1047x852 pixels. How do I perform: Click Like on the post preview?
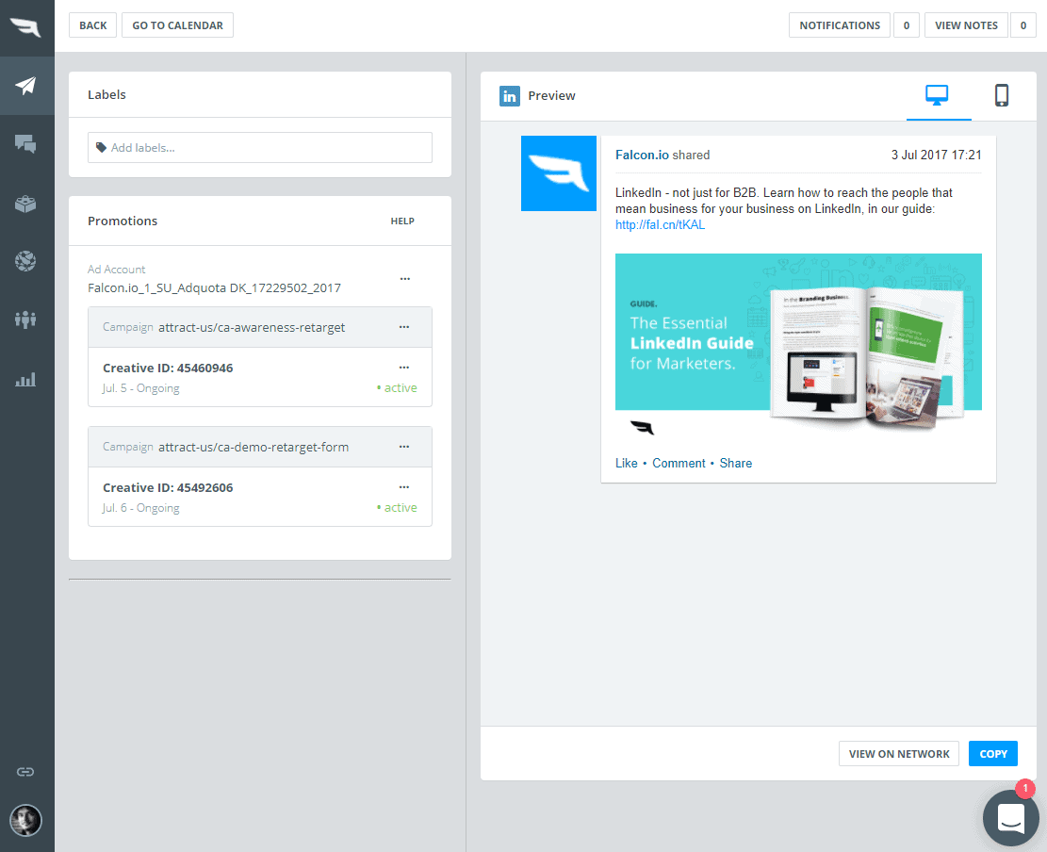627,464
